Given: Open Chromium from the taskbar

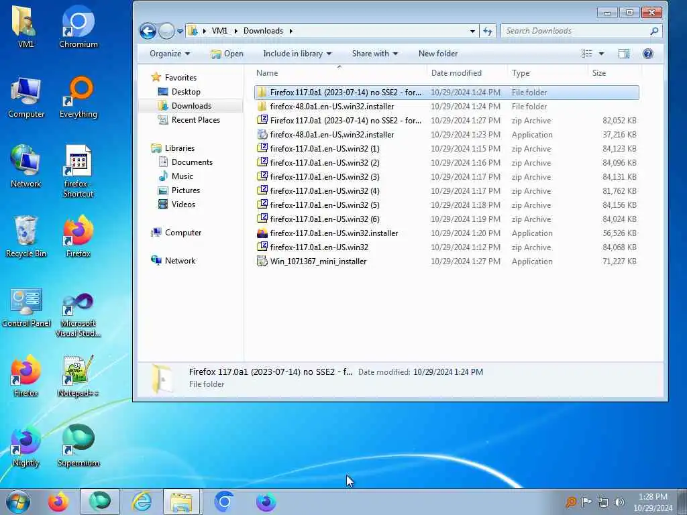Looking at the screenshot, I should point(224,502).
